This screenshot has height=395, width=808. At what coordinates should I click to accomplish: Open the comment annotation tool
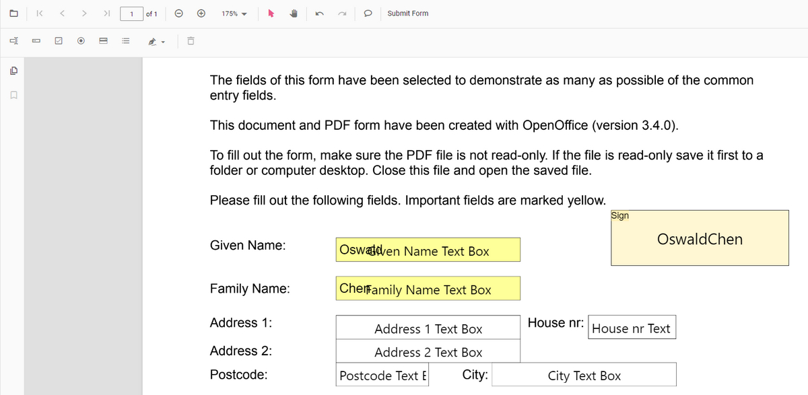(366, 13)
